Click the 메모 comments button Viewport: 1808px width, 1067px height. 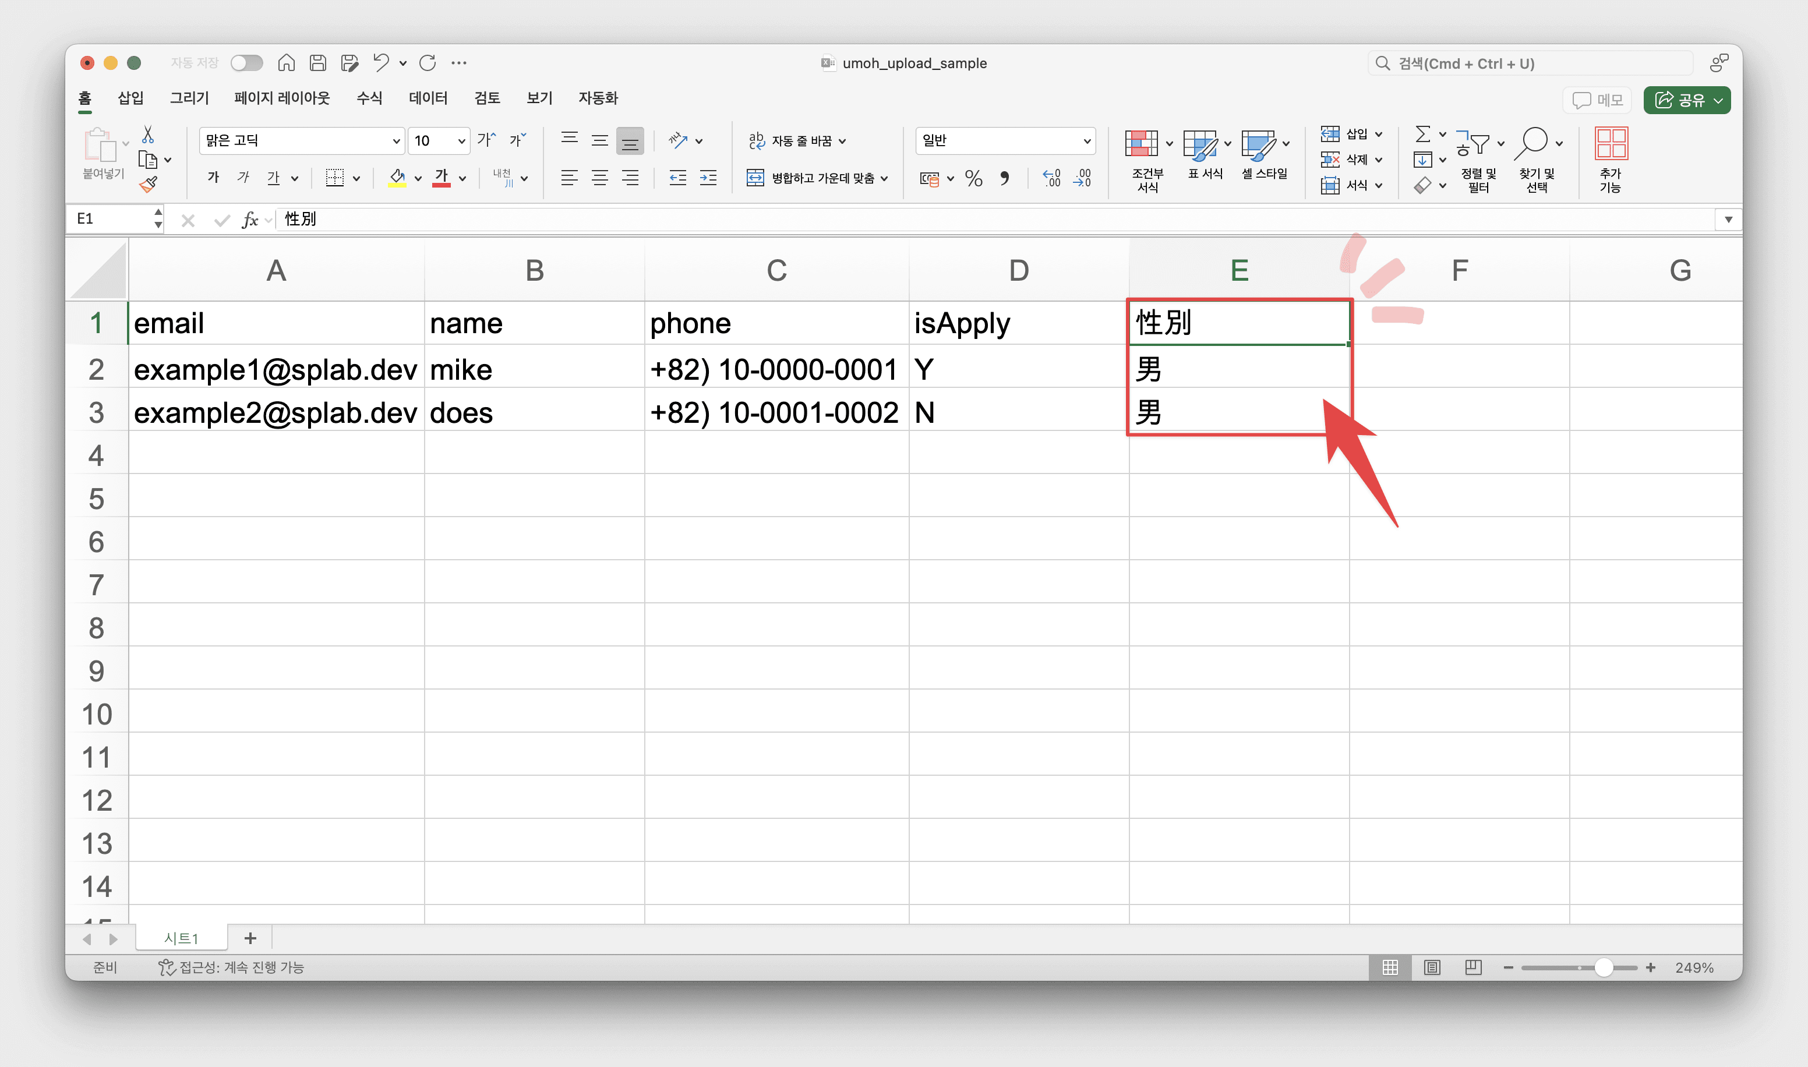(x=1597, y=100)
